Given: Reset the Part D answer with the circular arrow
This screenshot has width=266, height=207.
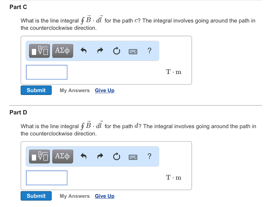Looking at the screenshot, I should pyautogui.click(x=116, y=157).
